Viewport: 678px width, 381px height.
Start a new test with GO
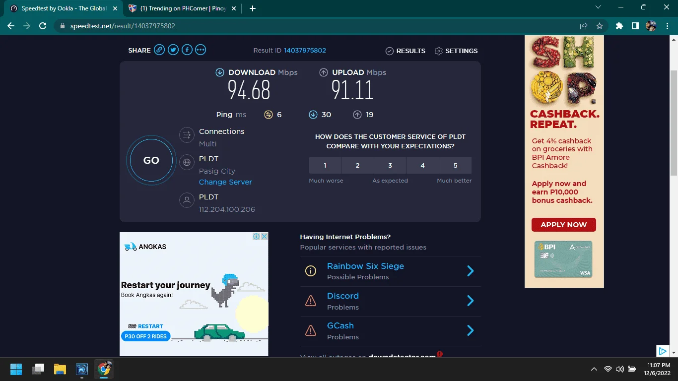[151, 160]
